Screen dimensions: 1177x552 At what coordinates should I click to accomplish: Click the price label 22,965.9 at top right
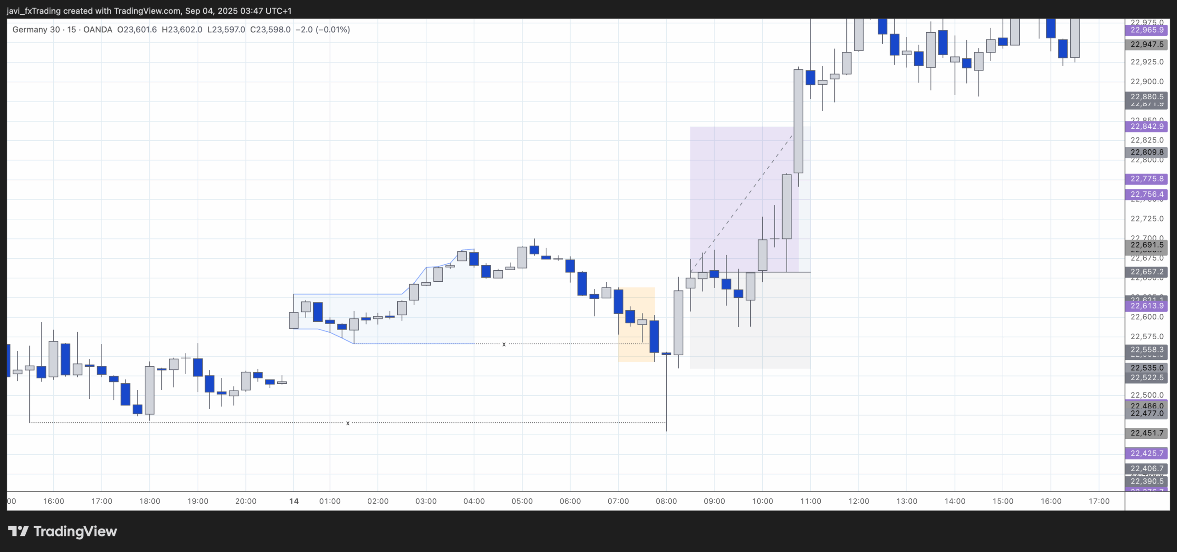1147,29
